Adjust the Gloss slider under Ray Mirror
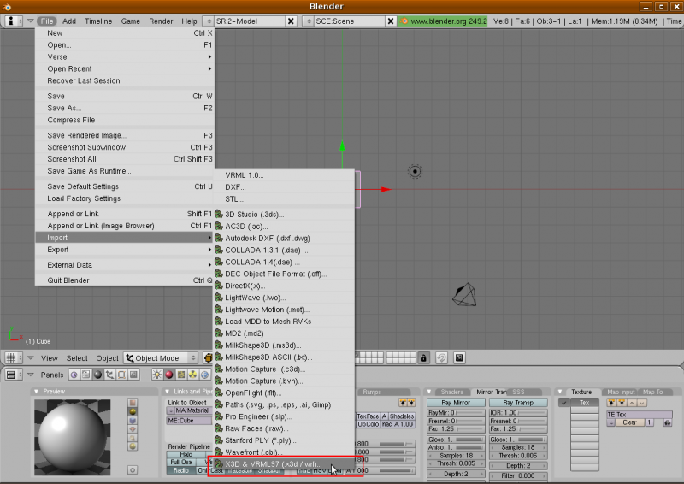 [x=456, y=440]
